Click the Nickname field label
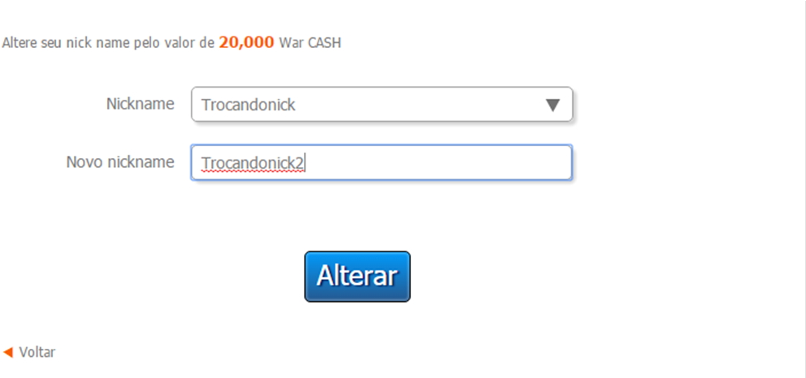 pos(141,104)
